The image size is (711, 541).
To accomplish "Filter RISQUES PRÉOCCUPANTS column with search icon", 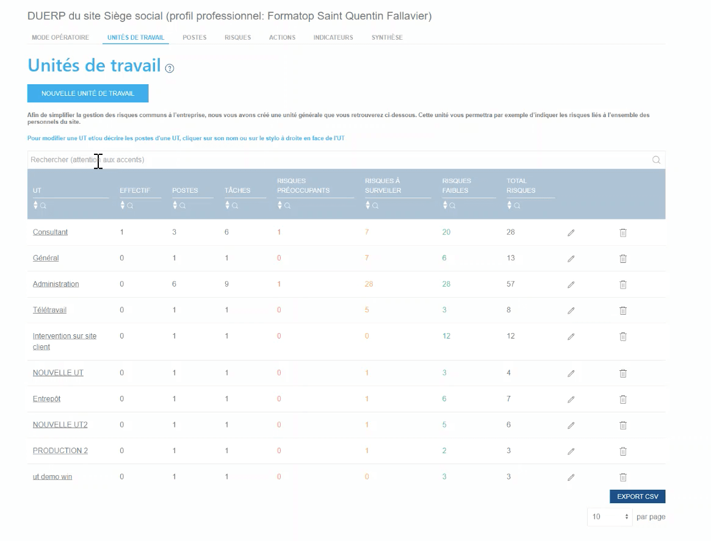I will tap(287, 206).
